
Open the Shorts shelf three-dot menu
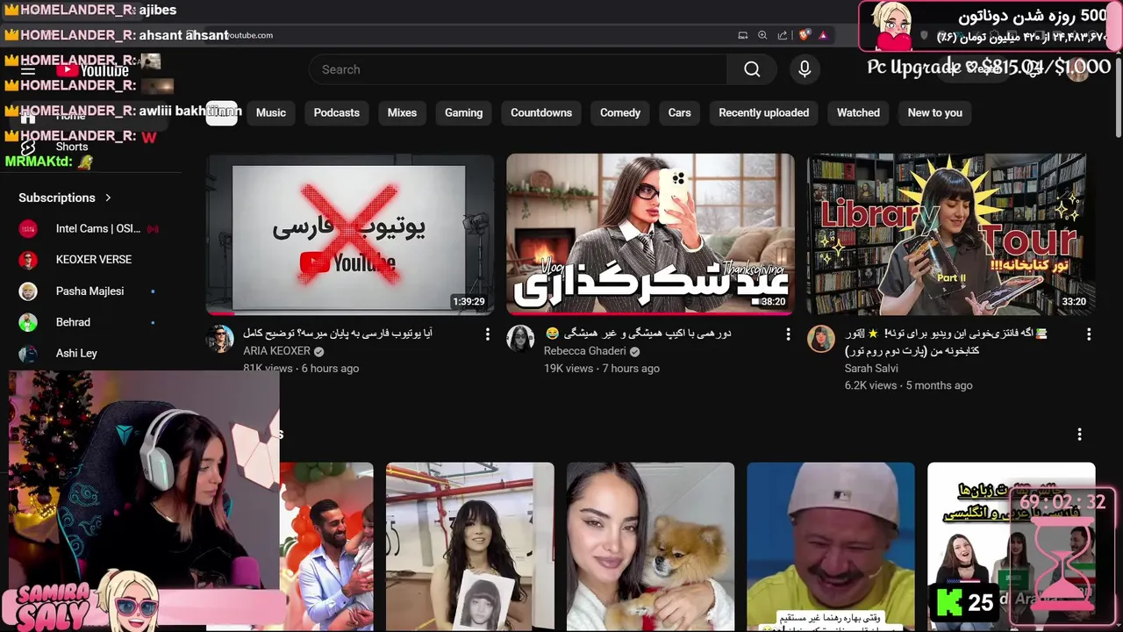(1079, 434)
